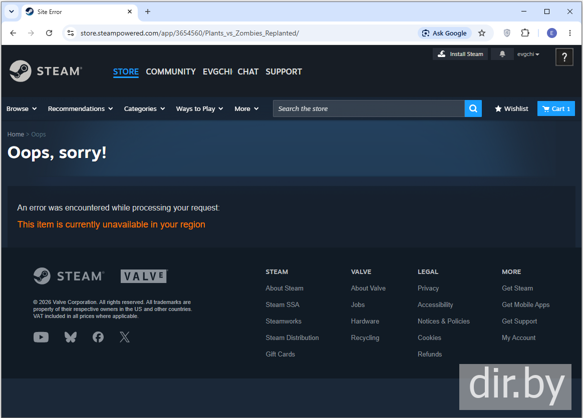Close the Site Error tab
The height and width of the screenshot is (418, 583).
tap(129, 11)
